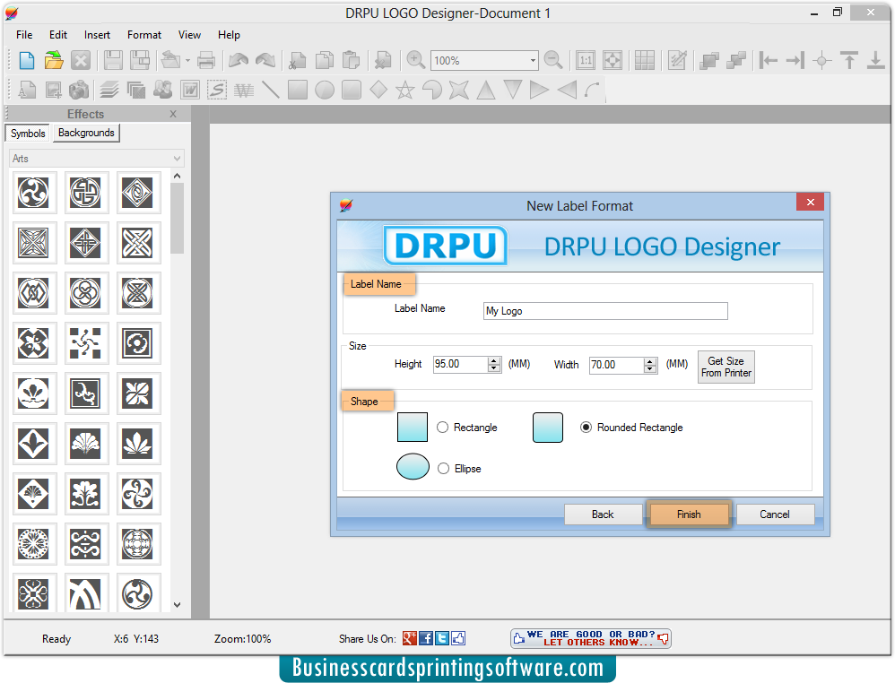
Task: Select the Line drawing tool
Action: 271,90
